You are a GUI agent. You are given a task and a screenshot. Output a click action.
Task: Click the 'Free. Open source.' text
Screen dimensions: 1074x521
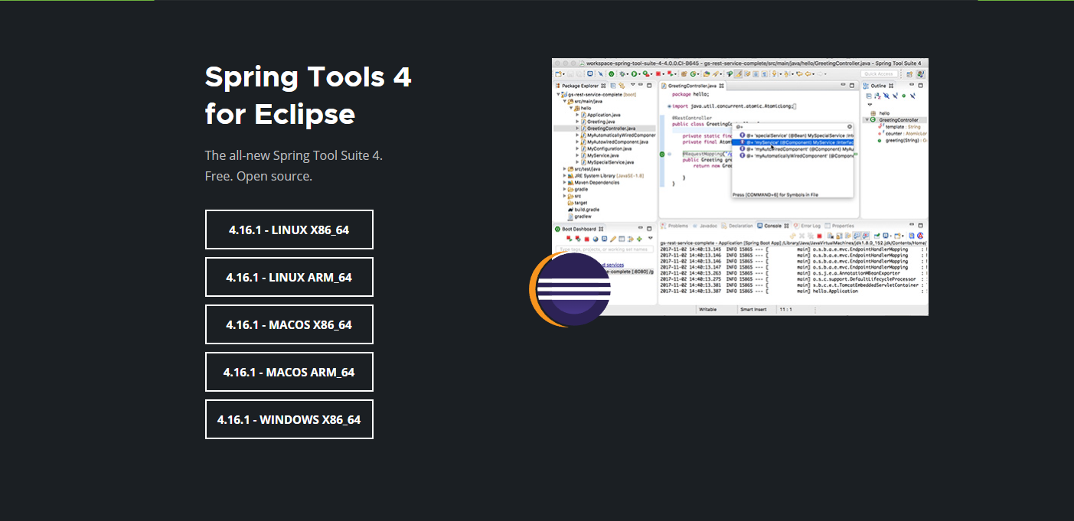tap(259, 176)
